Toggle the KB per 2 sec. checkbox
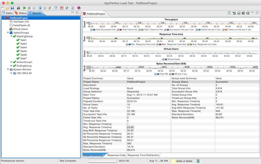The image size is (261, 164). (170, 74)
